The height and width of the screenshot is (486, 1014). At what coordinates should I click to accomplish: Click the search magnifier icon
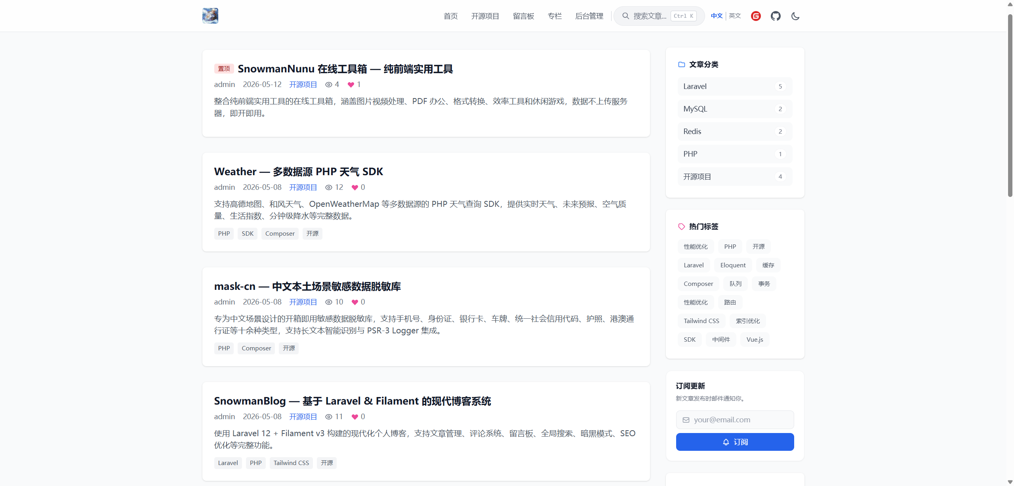click(x=625, y=16)
